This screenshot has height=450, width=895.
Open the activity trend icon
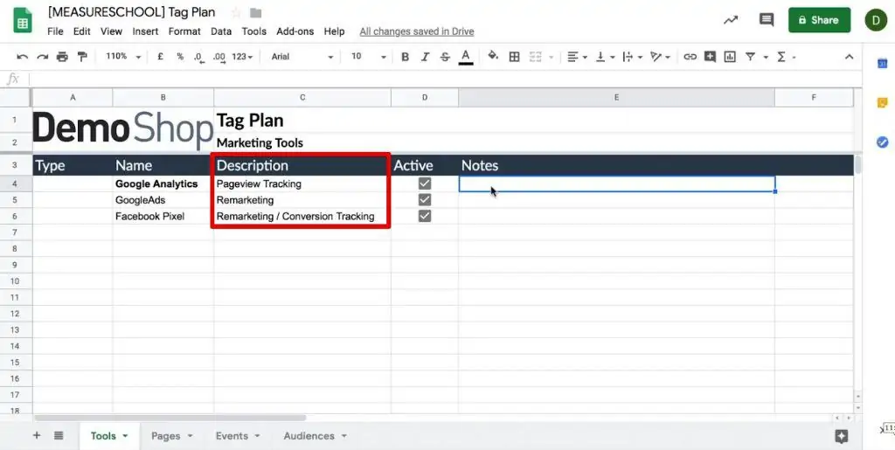730,20
